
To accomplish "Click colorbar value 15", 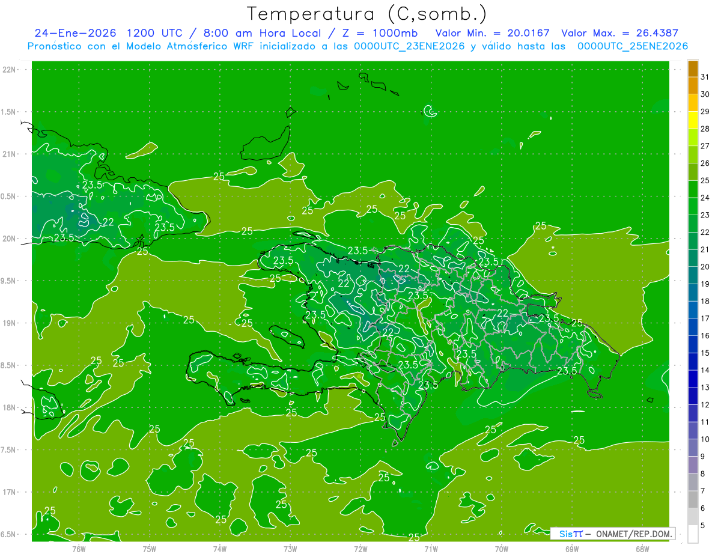I will pos(705,353).
